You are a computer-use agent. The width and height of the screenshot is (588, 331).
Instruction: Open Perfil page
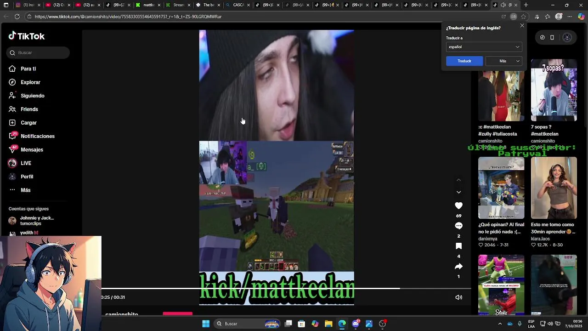click(27, 177)
